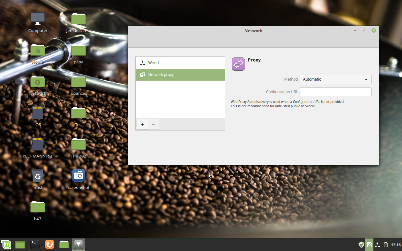Open the Linux Mint start menu

(6, 244)
